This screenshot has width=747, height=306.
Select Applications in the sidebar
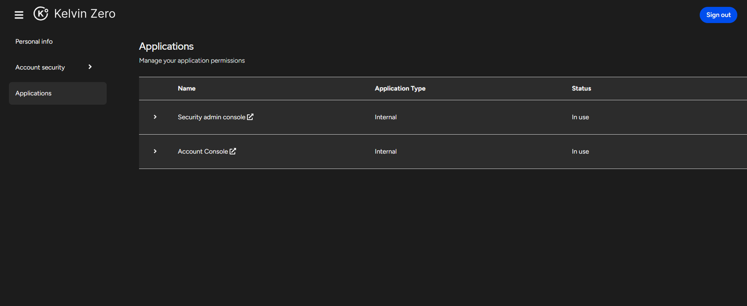[x=34, y=93]
